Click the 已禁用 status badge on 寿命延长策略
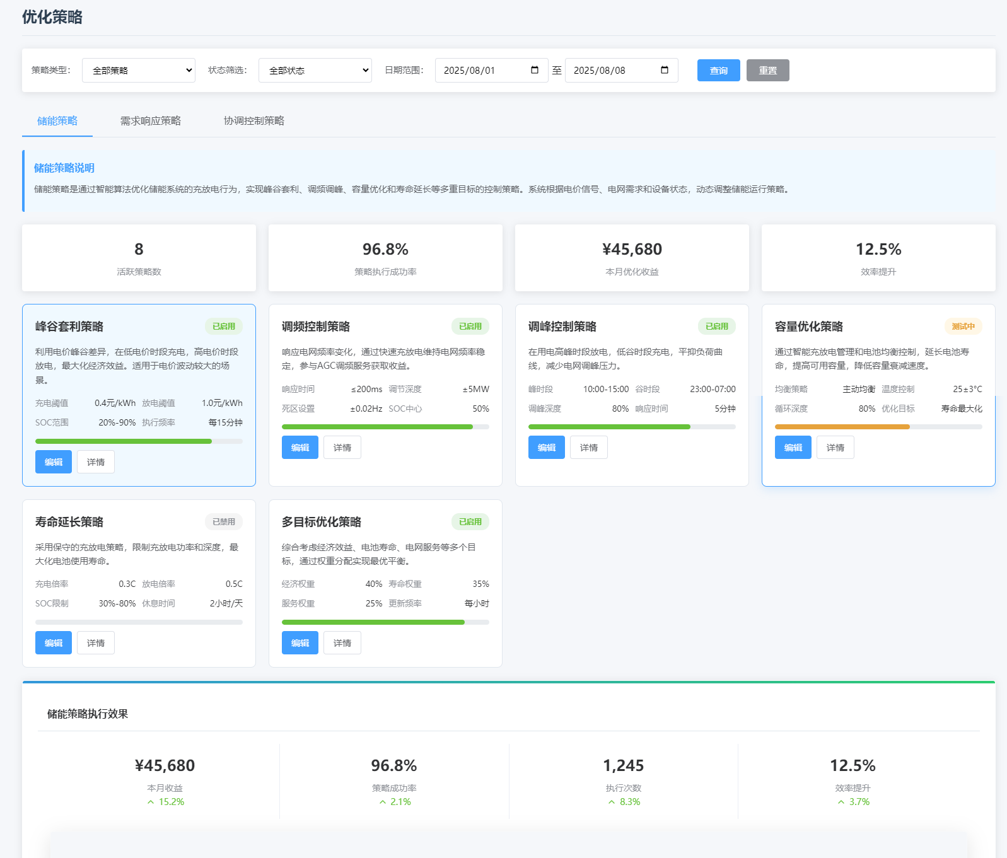The image size is (1007, 858). 223,522
